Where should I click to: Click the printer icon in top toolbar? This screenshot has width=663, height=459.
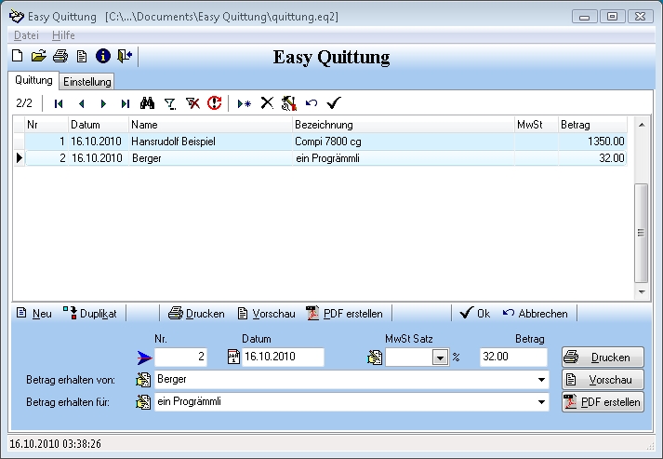[60, 56]
